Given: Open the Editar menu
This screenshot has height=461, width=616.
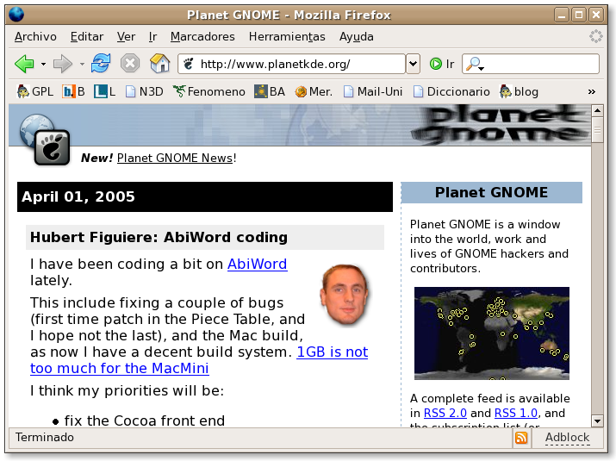Looking at the screenshot, I should tap(87, 36).
